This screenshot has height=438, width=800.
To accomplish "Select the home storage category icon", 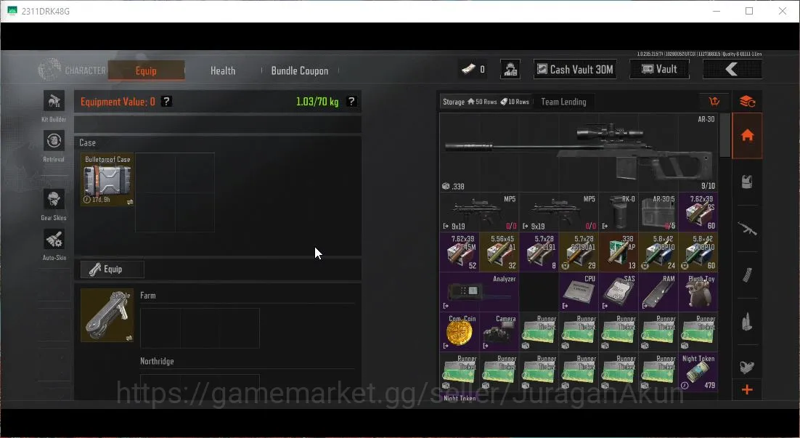I will pyautogui.click(x=748, y=136).
